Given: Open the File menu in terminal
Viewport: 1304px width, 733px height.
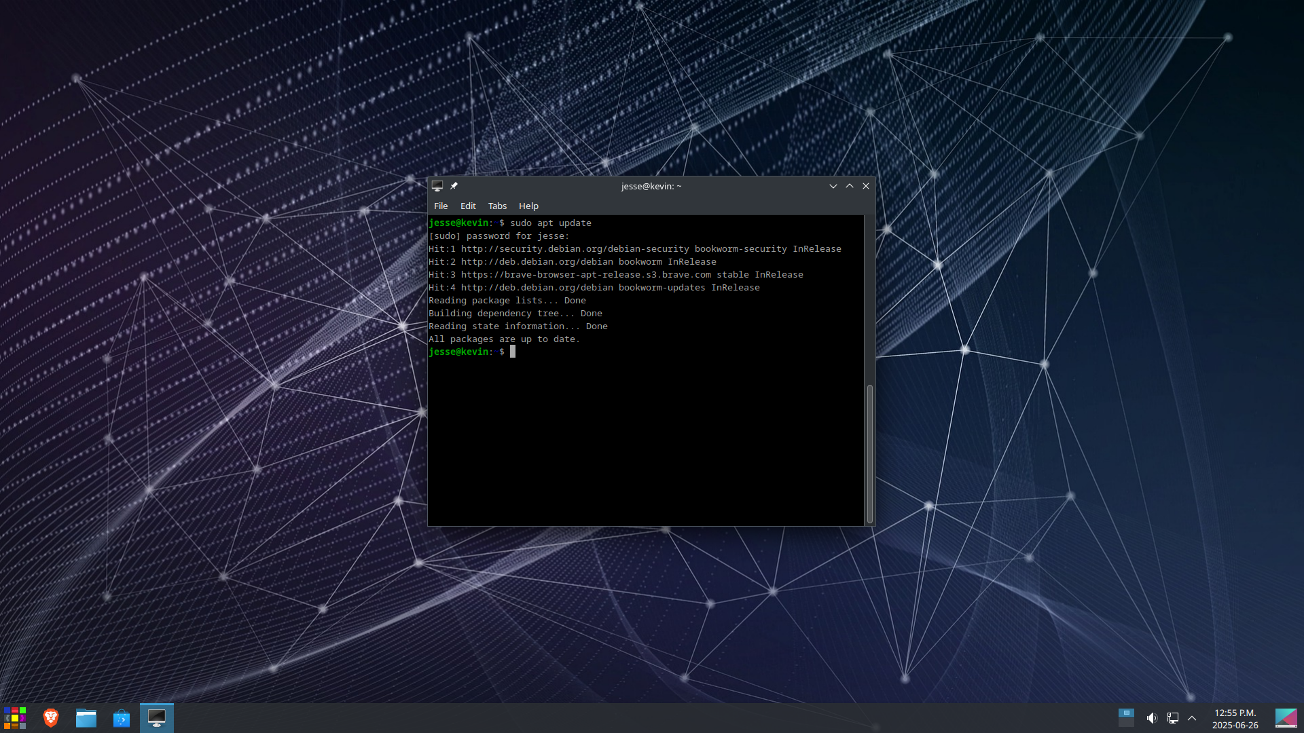Looking at the screenshot, I should 441,206.
